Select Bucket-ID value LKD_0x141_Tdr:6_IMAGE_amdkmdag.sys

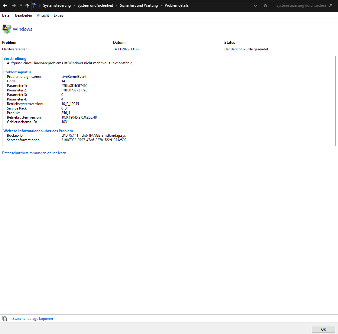[x=93, y=135]
